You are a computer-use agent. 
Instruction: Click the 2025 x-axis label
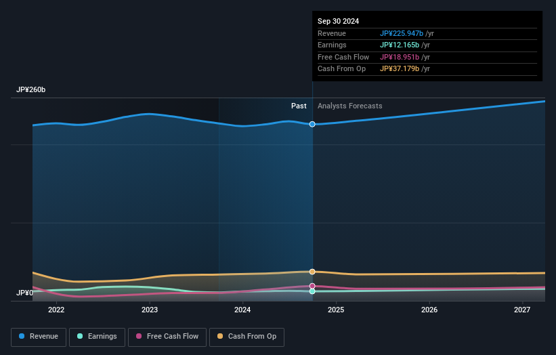pos(336,310)
